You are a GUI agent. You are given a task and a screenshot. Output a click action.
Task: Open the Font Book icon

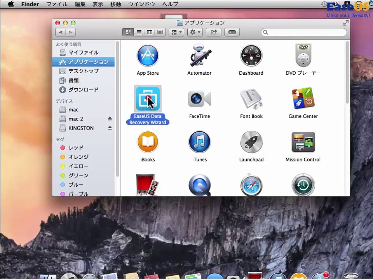[x=251, y=98]
